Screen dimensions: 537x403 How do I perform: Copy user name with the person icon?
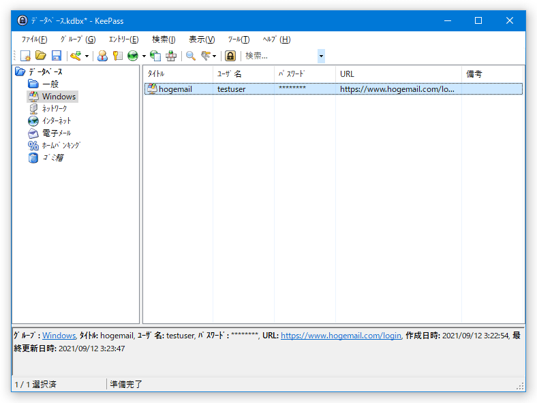point(102,55)
